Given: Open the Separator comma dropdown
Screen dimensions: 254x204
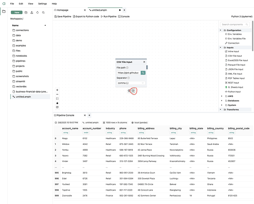Looking at the screenshot, I should click(x=131, y=83).
